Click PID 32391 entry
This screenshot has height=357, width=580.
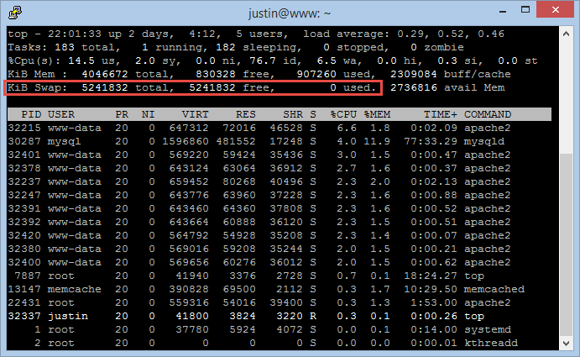(x=24, y=208)
